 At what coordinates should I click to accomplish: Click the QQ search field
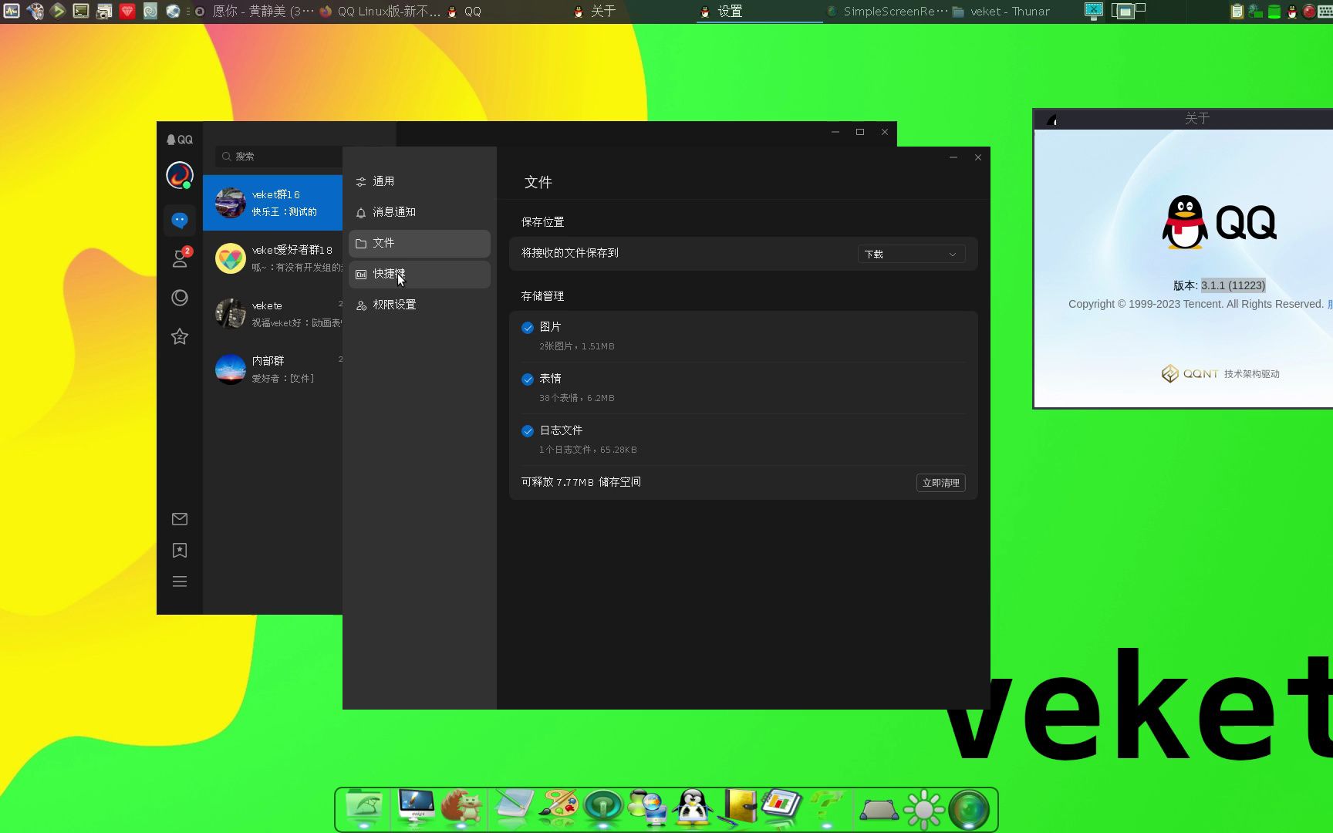click(279, 157)
